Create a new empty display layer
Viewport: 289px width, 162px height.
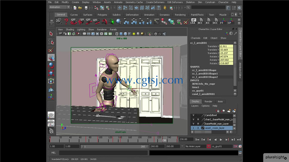click(229, 111)
